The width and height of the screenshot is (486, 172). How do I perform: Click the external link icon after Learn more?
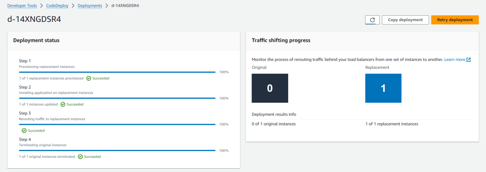[468, 59]
